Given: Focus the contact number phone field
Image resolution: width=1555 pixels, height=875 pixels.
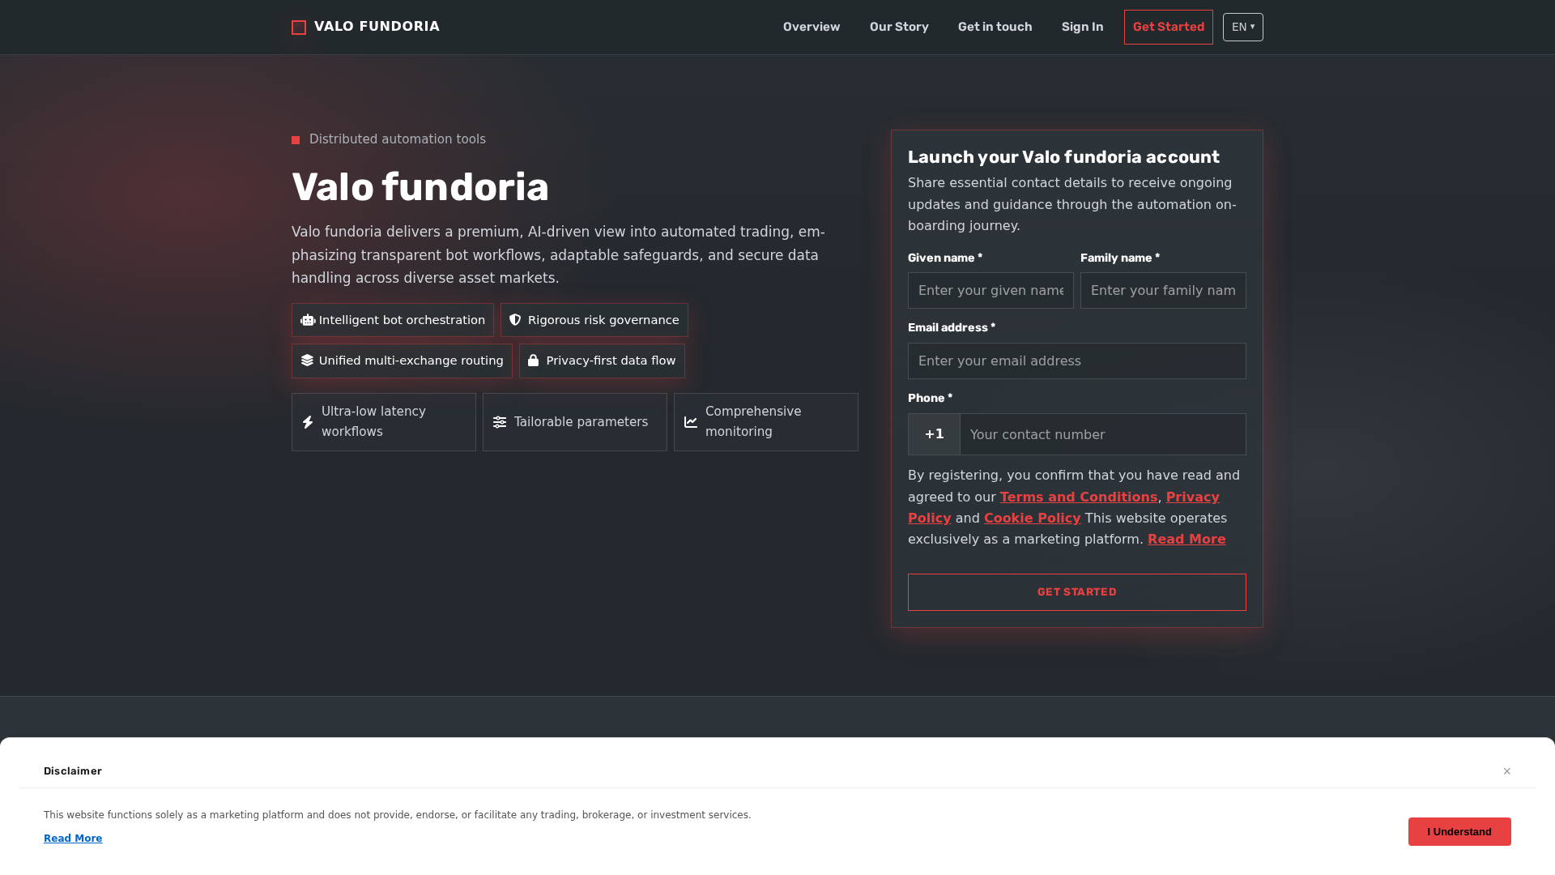Looking at the screenshot, I should click(1103, 434).
